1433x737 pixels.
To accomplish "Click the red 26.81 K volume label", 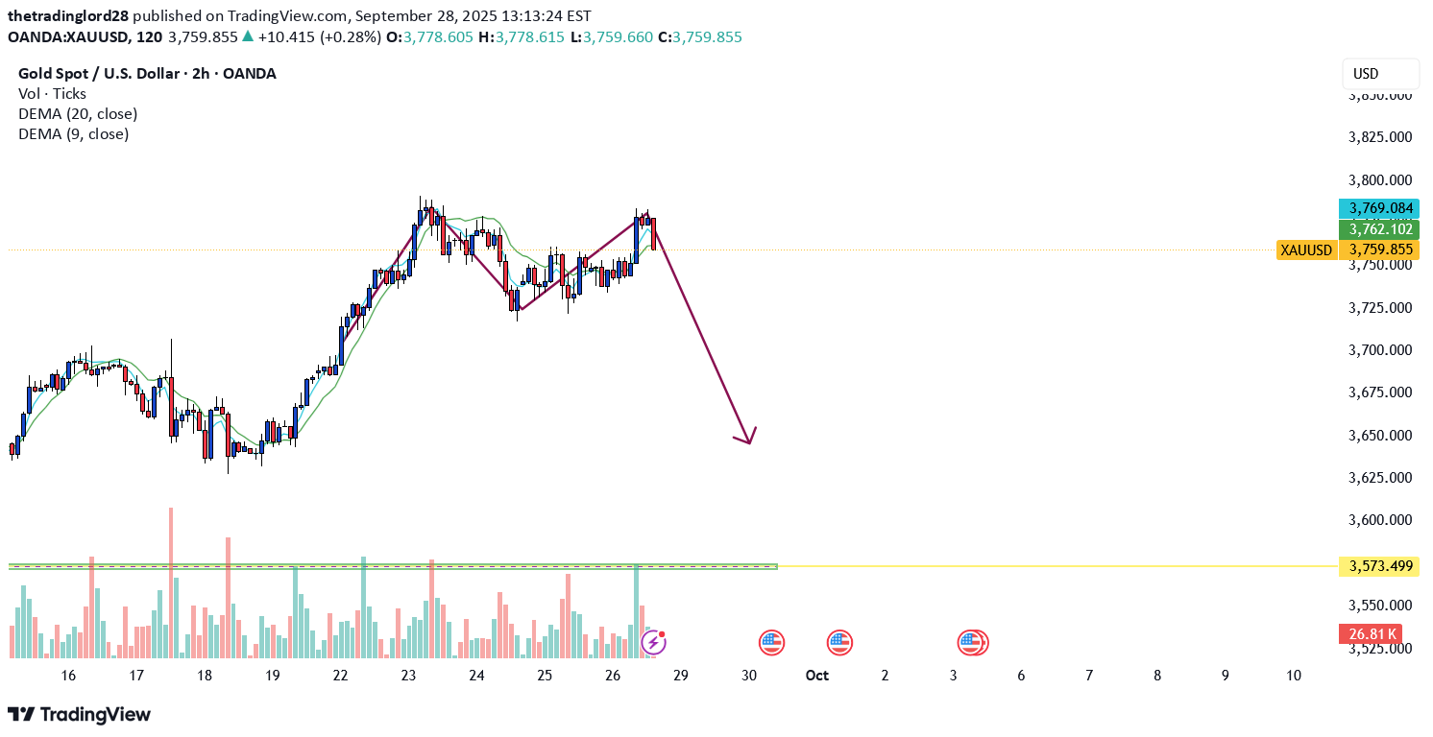I will pos(1369,633).
